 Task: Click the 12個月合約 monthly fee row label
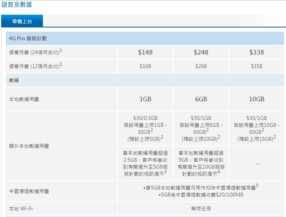[x=36, y=66]
